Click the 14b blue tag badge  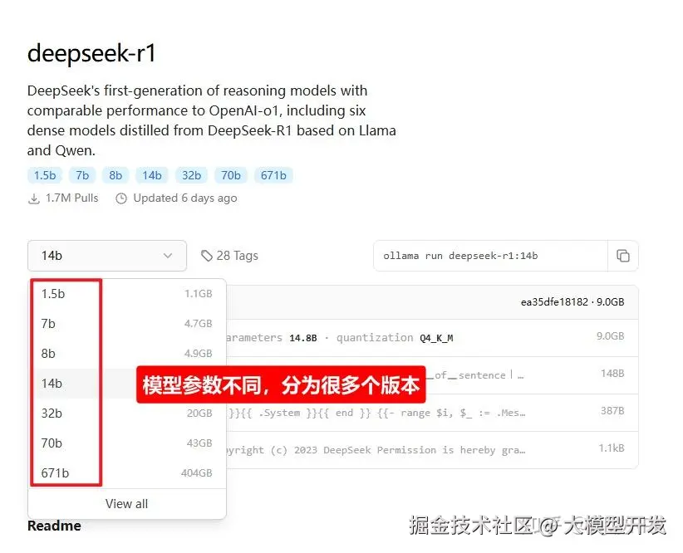(151, 175)
